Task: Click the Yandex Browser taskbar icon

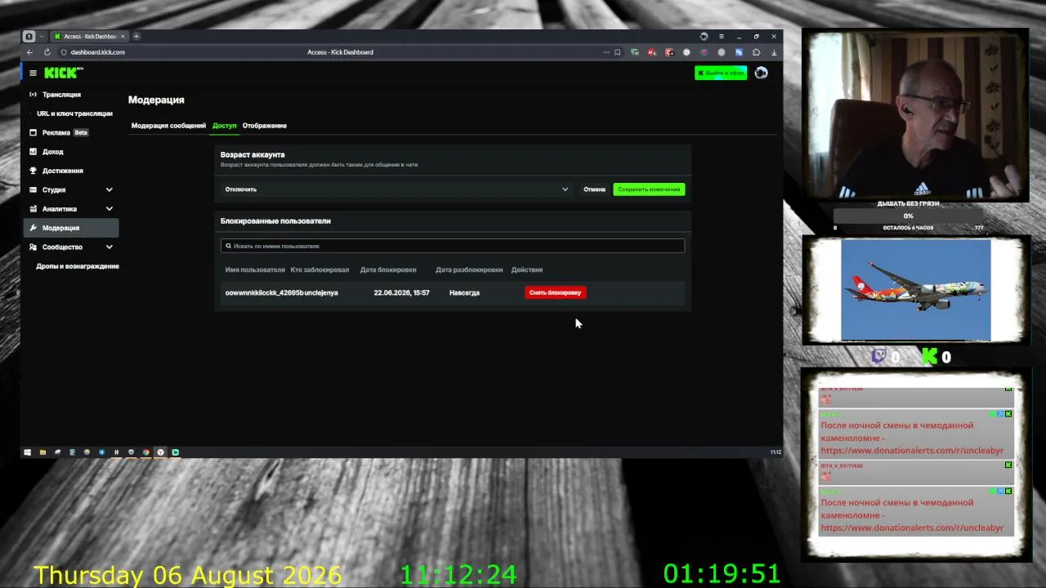Action: coord(160,452)
